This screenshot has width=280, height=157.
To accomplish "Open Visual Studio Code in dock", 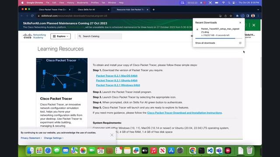I will (210, 150).
